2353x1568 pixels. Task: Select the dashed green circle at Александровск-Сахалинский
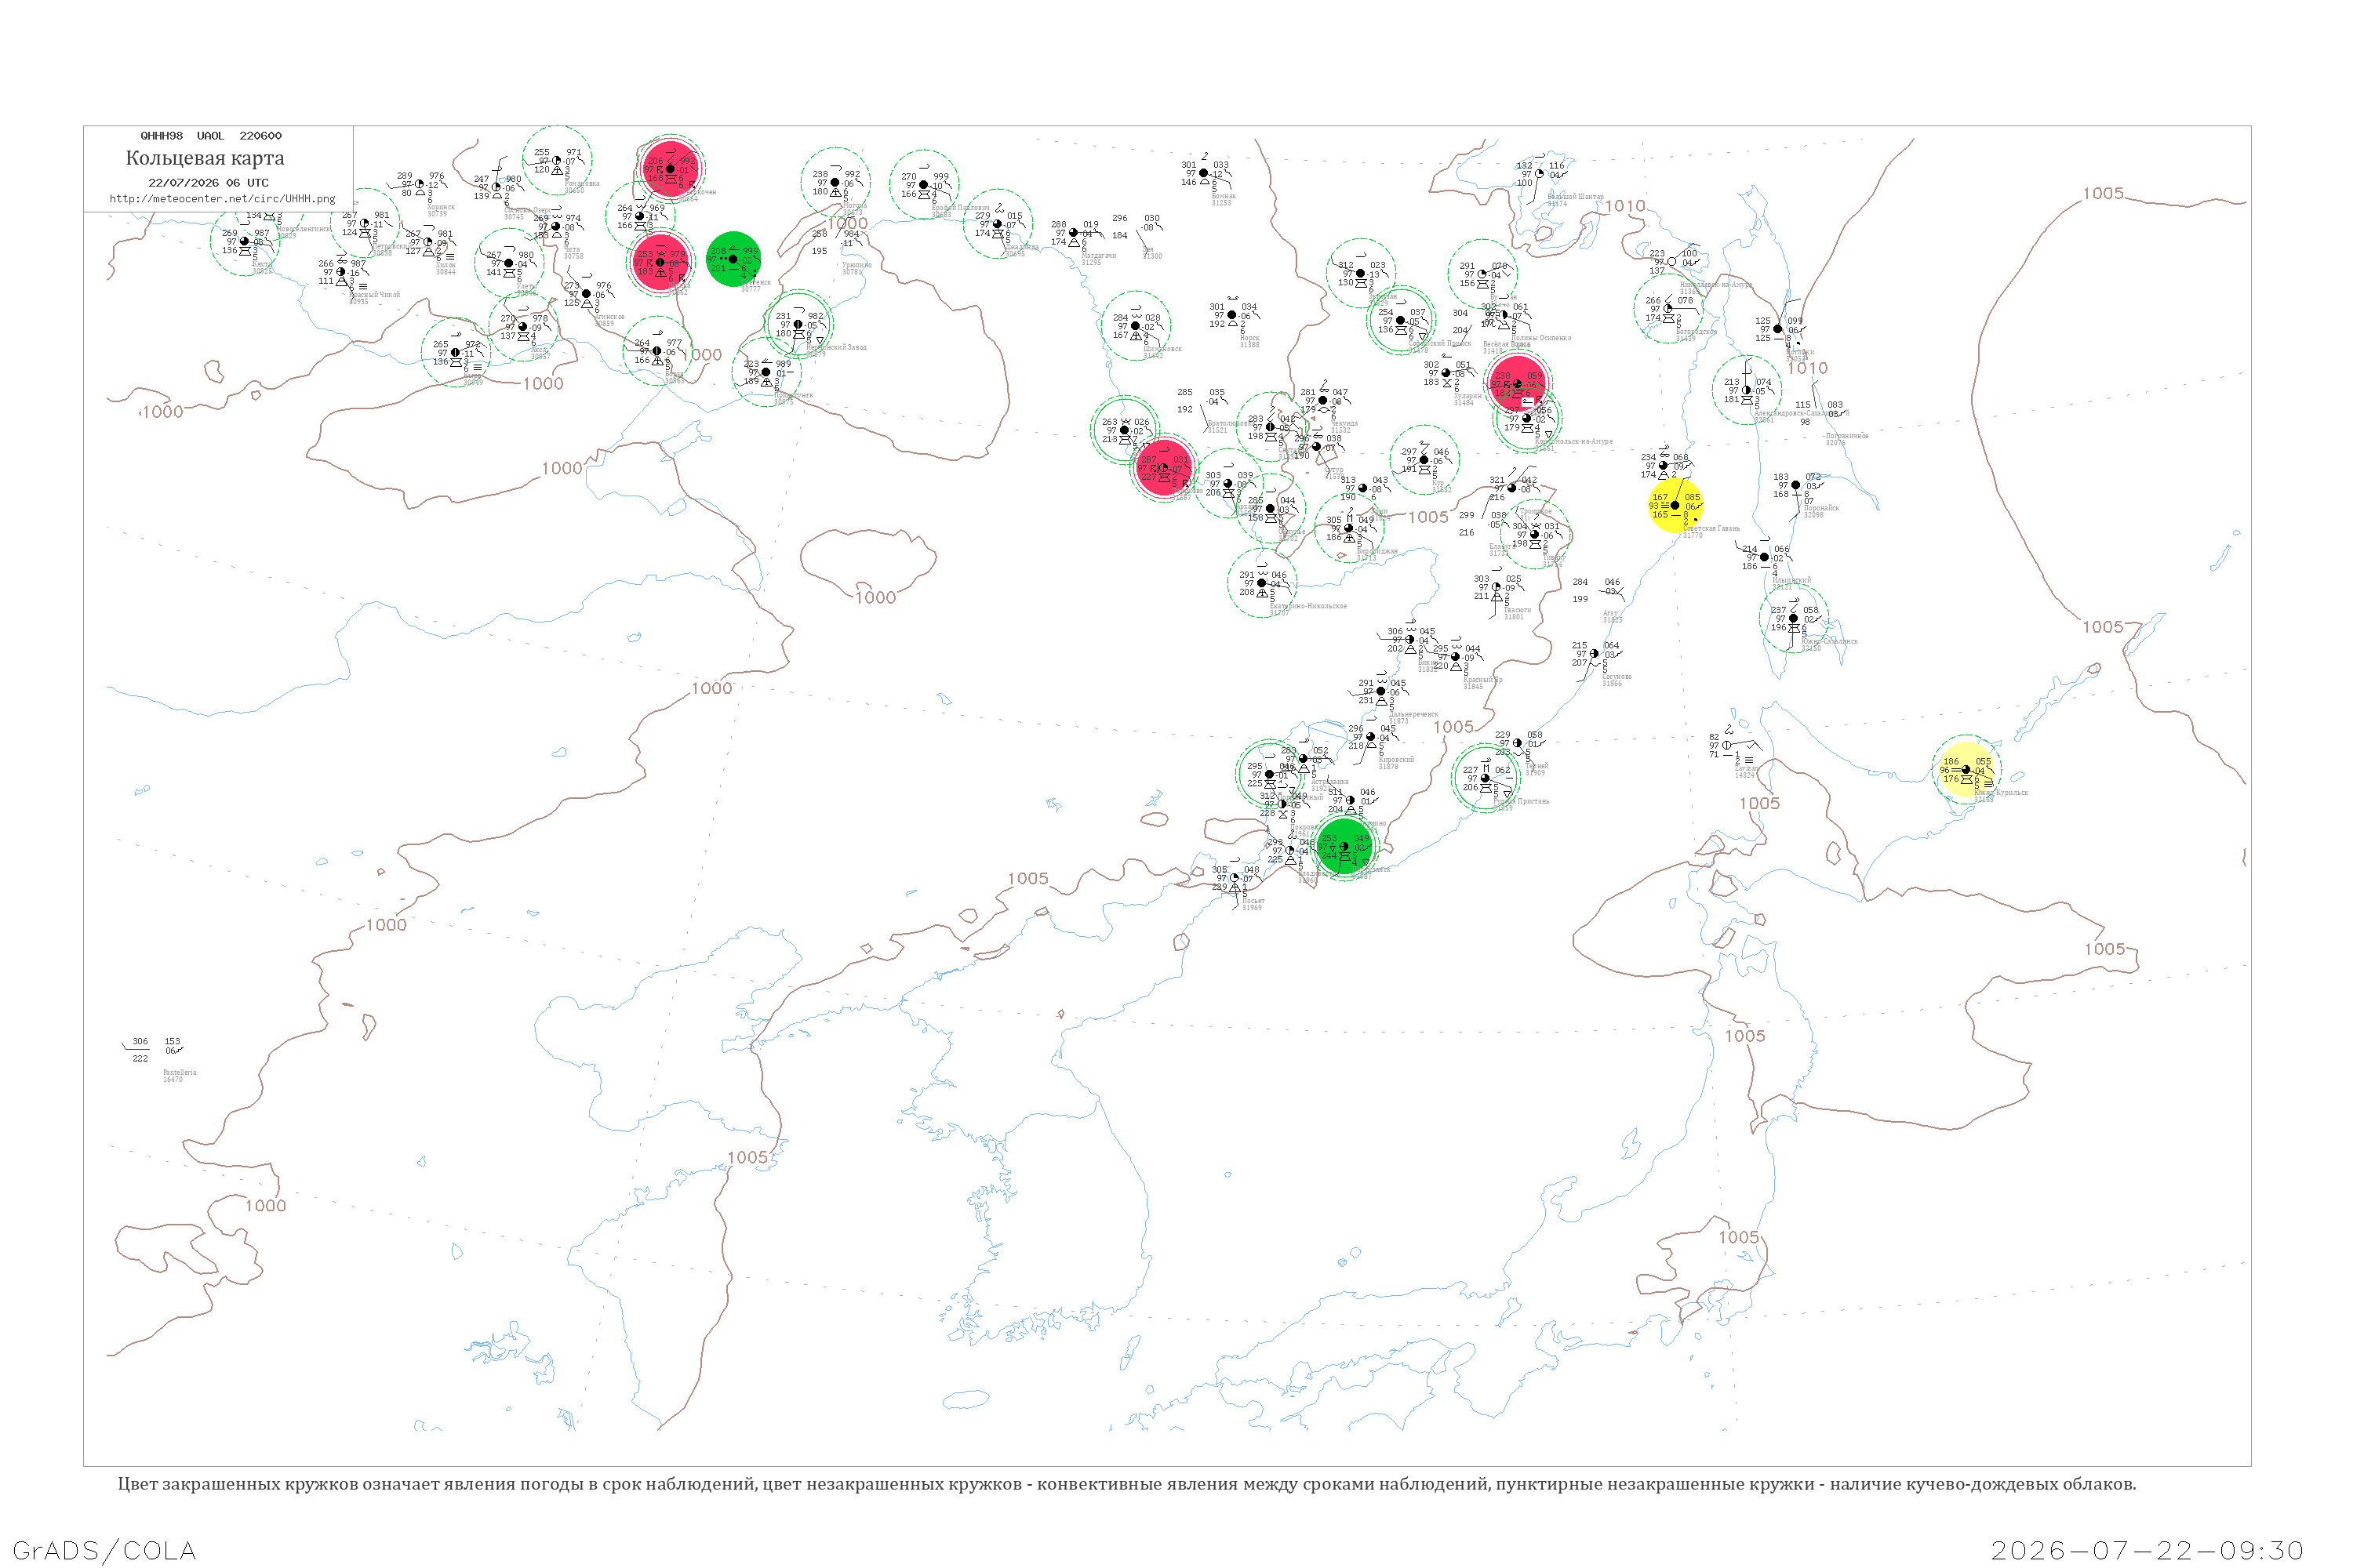(x=1747, y=390)
